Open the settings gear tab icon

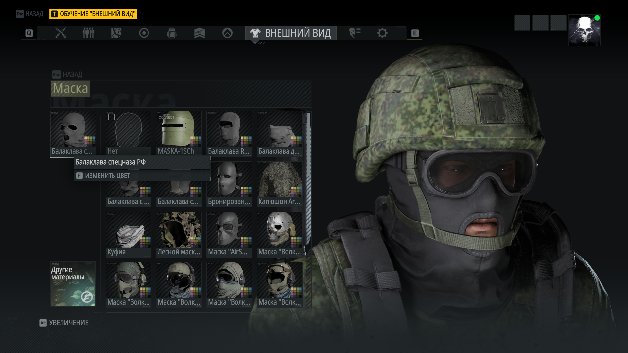tap(382, 33)
